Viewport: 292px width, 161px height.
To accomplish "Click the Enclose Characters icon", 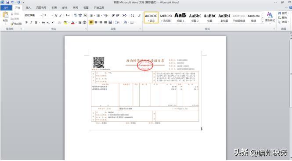I will (x=85, y=22).
